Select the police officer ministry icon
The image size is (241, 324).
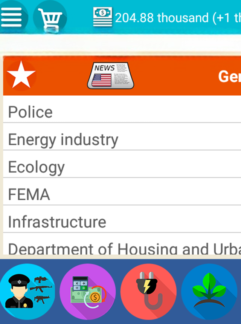coord(27,291)
